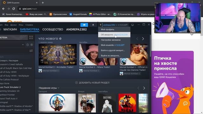Open Steam notifications bell

(93, 25)
